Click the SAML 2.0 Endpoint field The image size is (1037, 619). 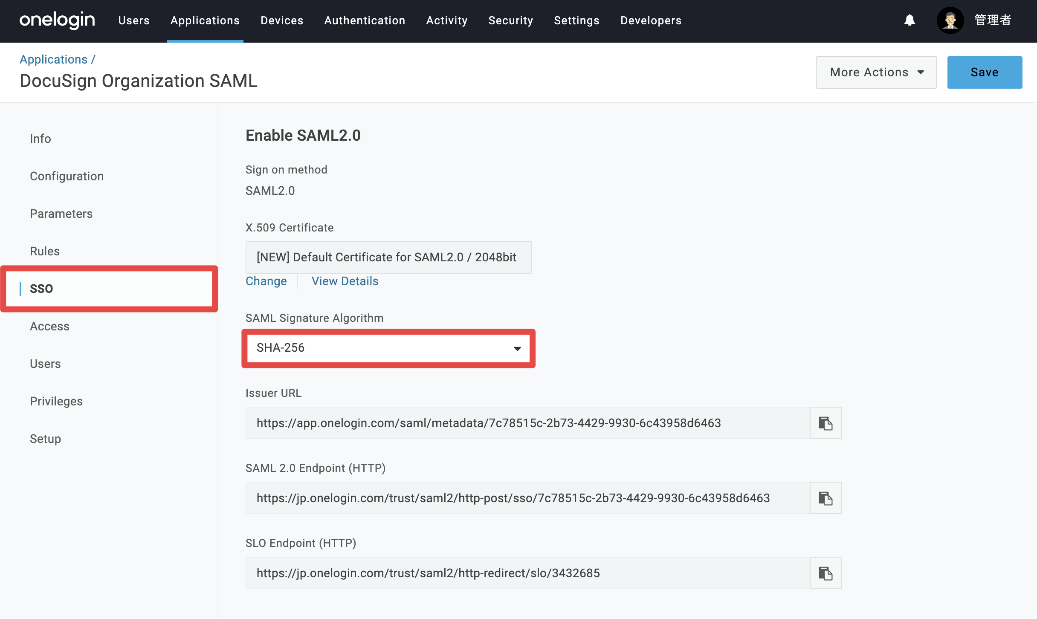(x=527, y=498)
